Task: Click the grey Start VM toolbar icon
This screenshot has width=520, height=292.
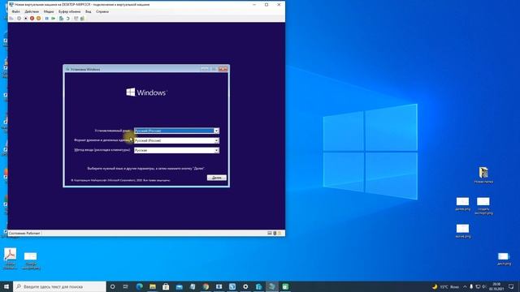Action: tap(19, 19)
